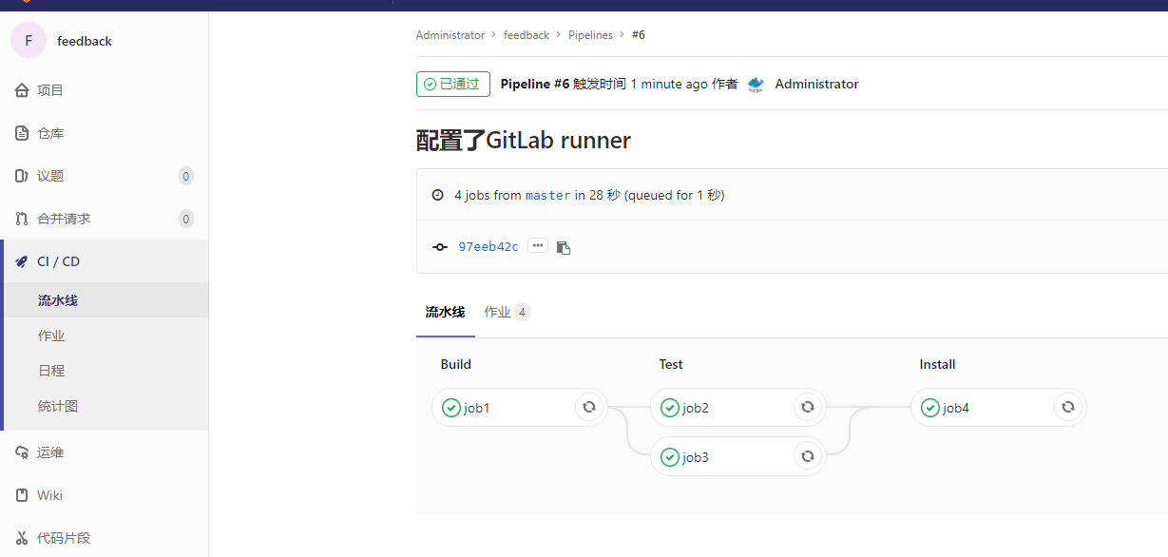Open job1 in the Build stage
This screenshot has height=557, width=1168.
click(x=519, y=408)
